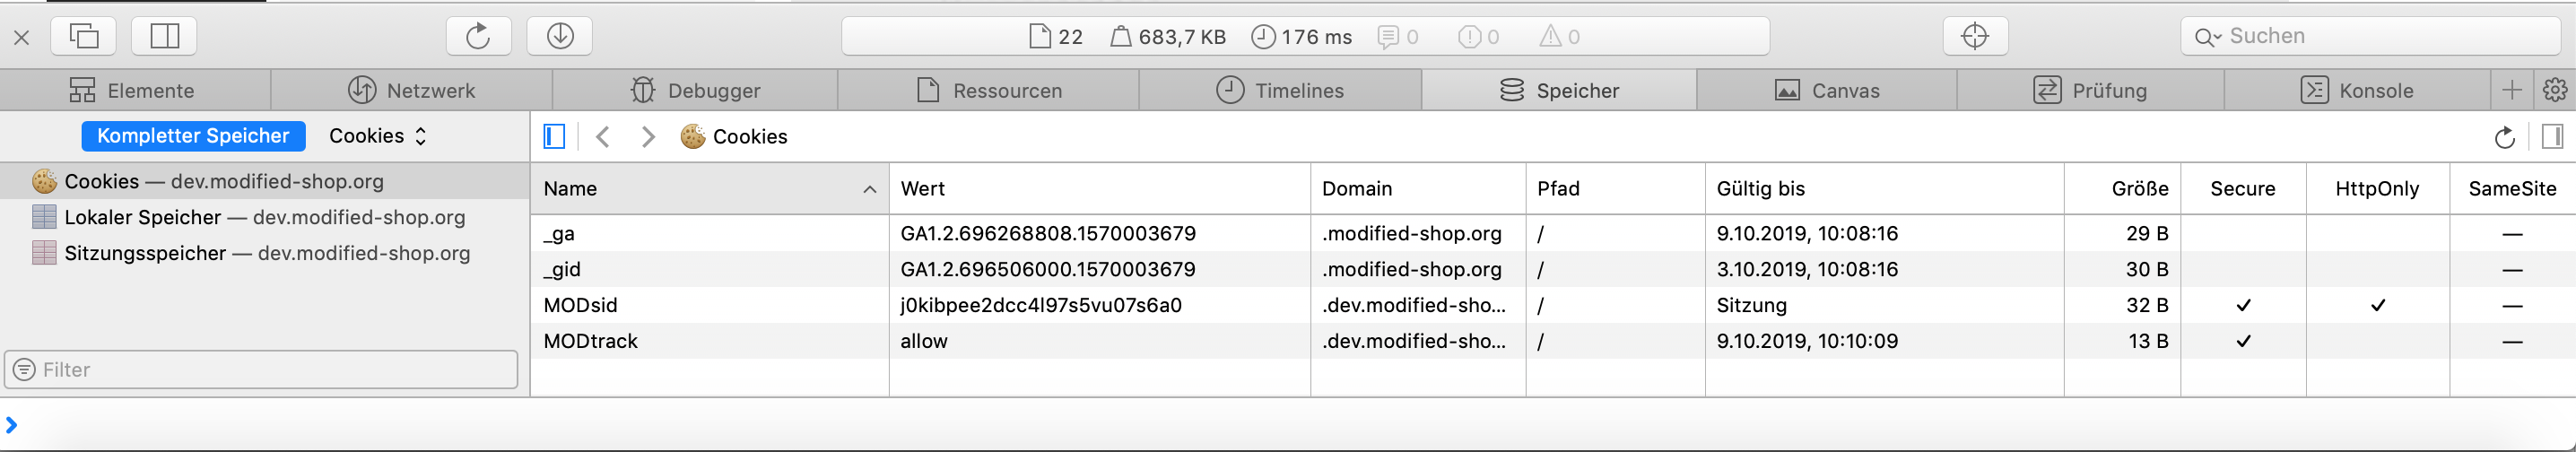Add a new tab with plus icon

click(x=2511, y=90)
